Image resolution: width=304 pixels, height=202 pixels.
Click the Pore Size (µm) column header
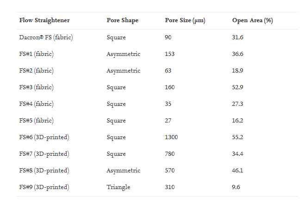click(185, 21)
